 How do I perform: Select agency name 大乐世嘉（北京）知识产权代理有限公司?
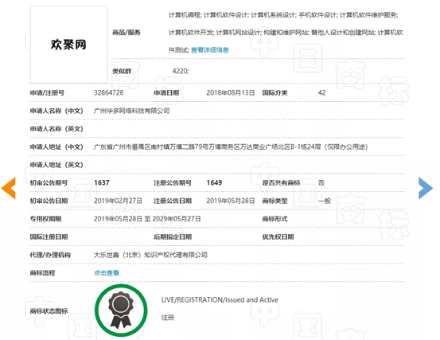[x=150, y=255]
